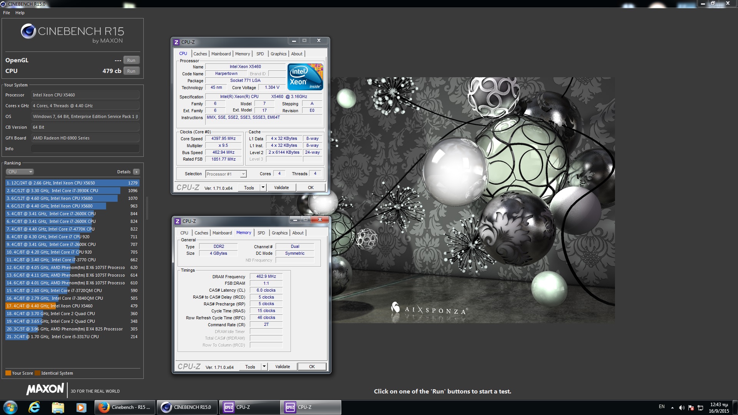Run the CPU benchmark test
The width and height of the screenshot is (738, 415).
(131, 71)
